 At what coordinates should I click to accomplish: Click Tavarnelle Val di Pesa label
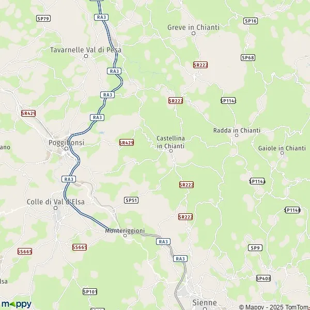pyautogui.click(x=86, y=50)
